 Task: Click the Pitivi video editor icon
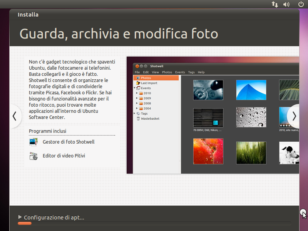pyautogui.click(x=33, y=156)
